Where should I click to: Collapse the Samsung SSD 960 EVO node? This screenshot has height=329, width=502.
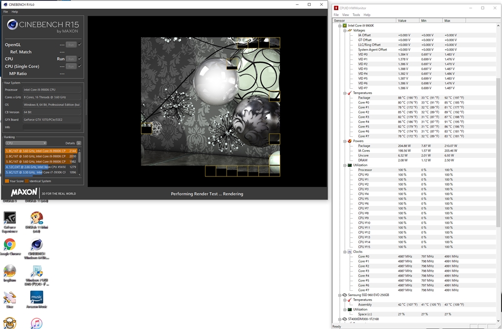point(340,295)
